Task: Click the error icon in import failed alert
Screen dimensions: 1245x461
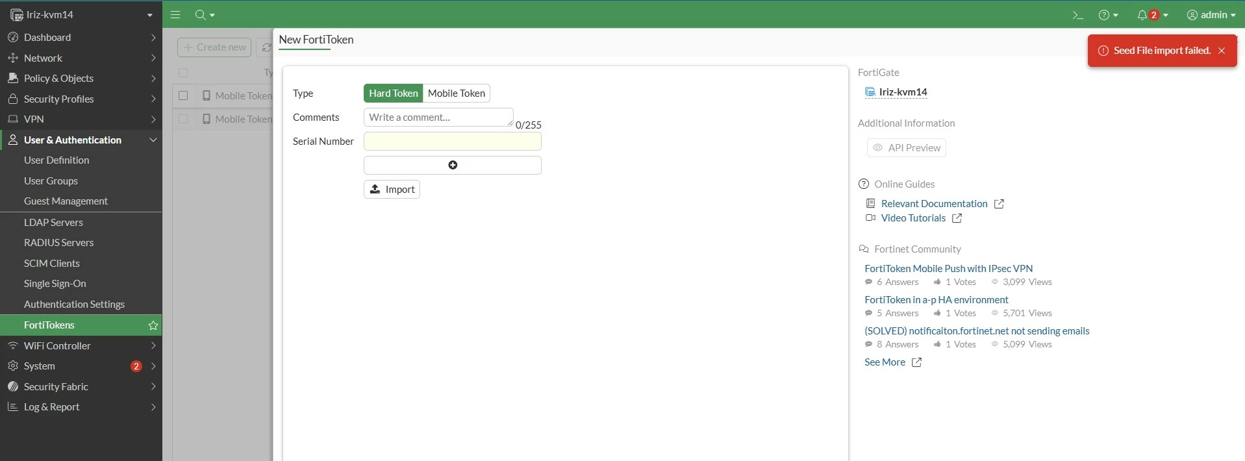Action: tap(1103, 51)
